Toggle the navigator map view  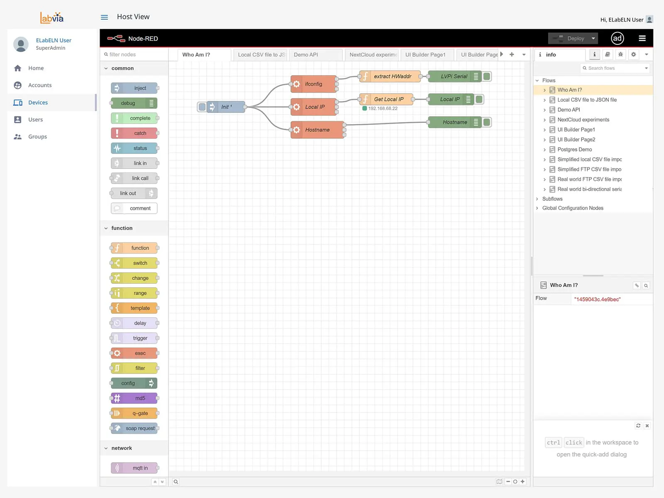(499, 481)
